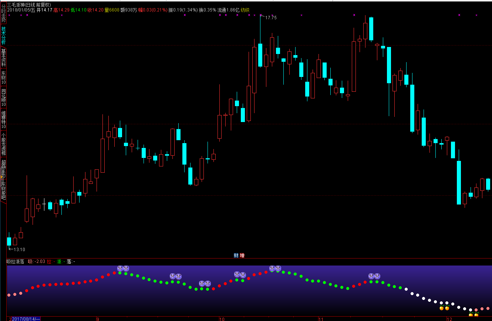Click the 拉:- indicator value
This screenshot has height=321, width=492.
[51, 261]
